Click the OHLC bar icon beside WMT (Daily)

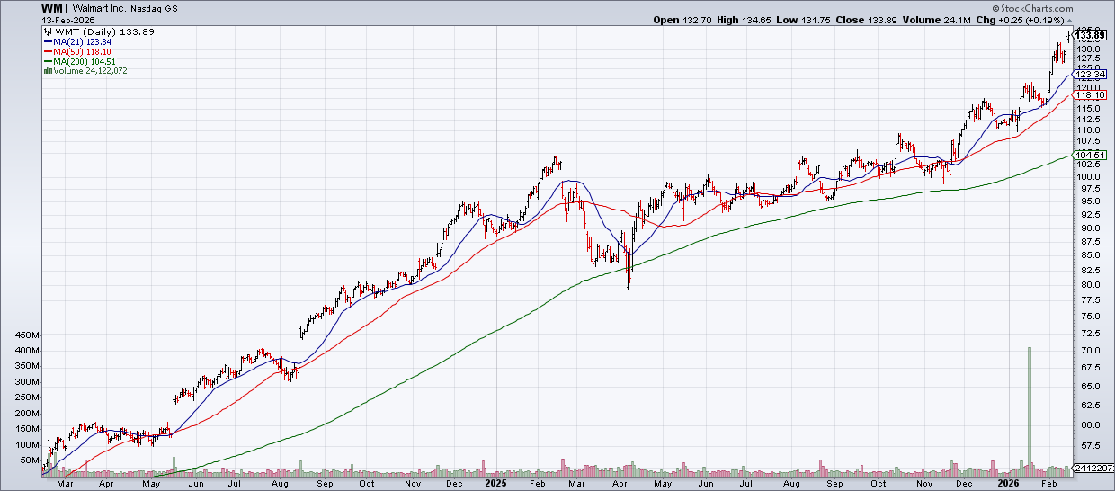point(46,31)
